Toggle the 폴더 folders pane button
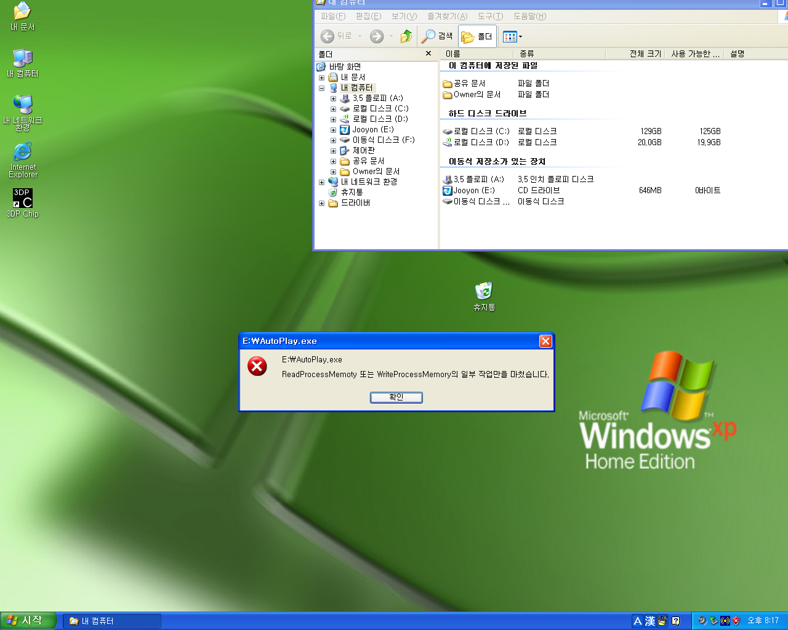This screenshot has height=630, width=788. 478,37
